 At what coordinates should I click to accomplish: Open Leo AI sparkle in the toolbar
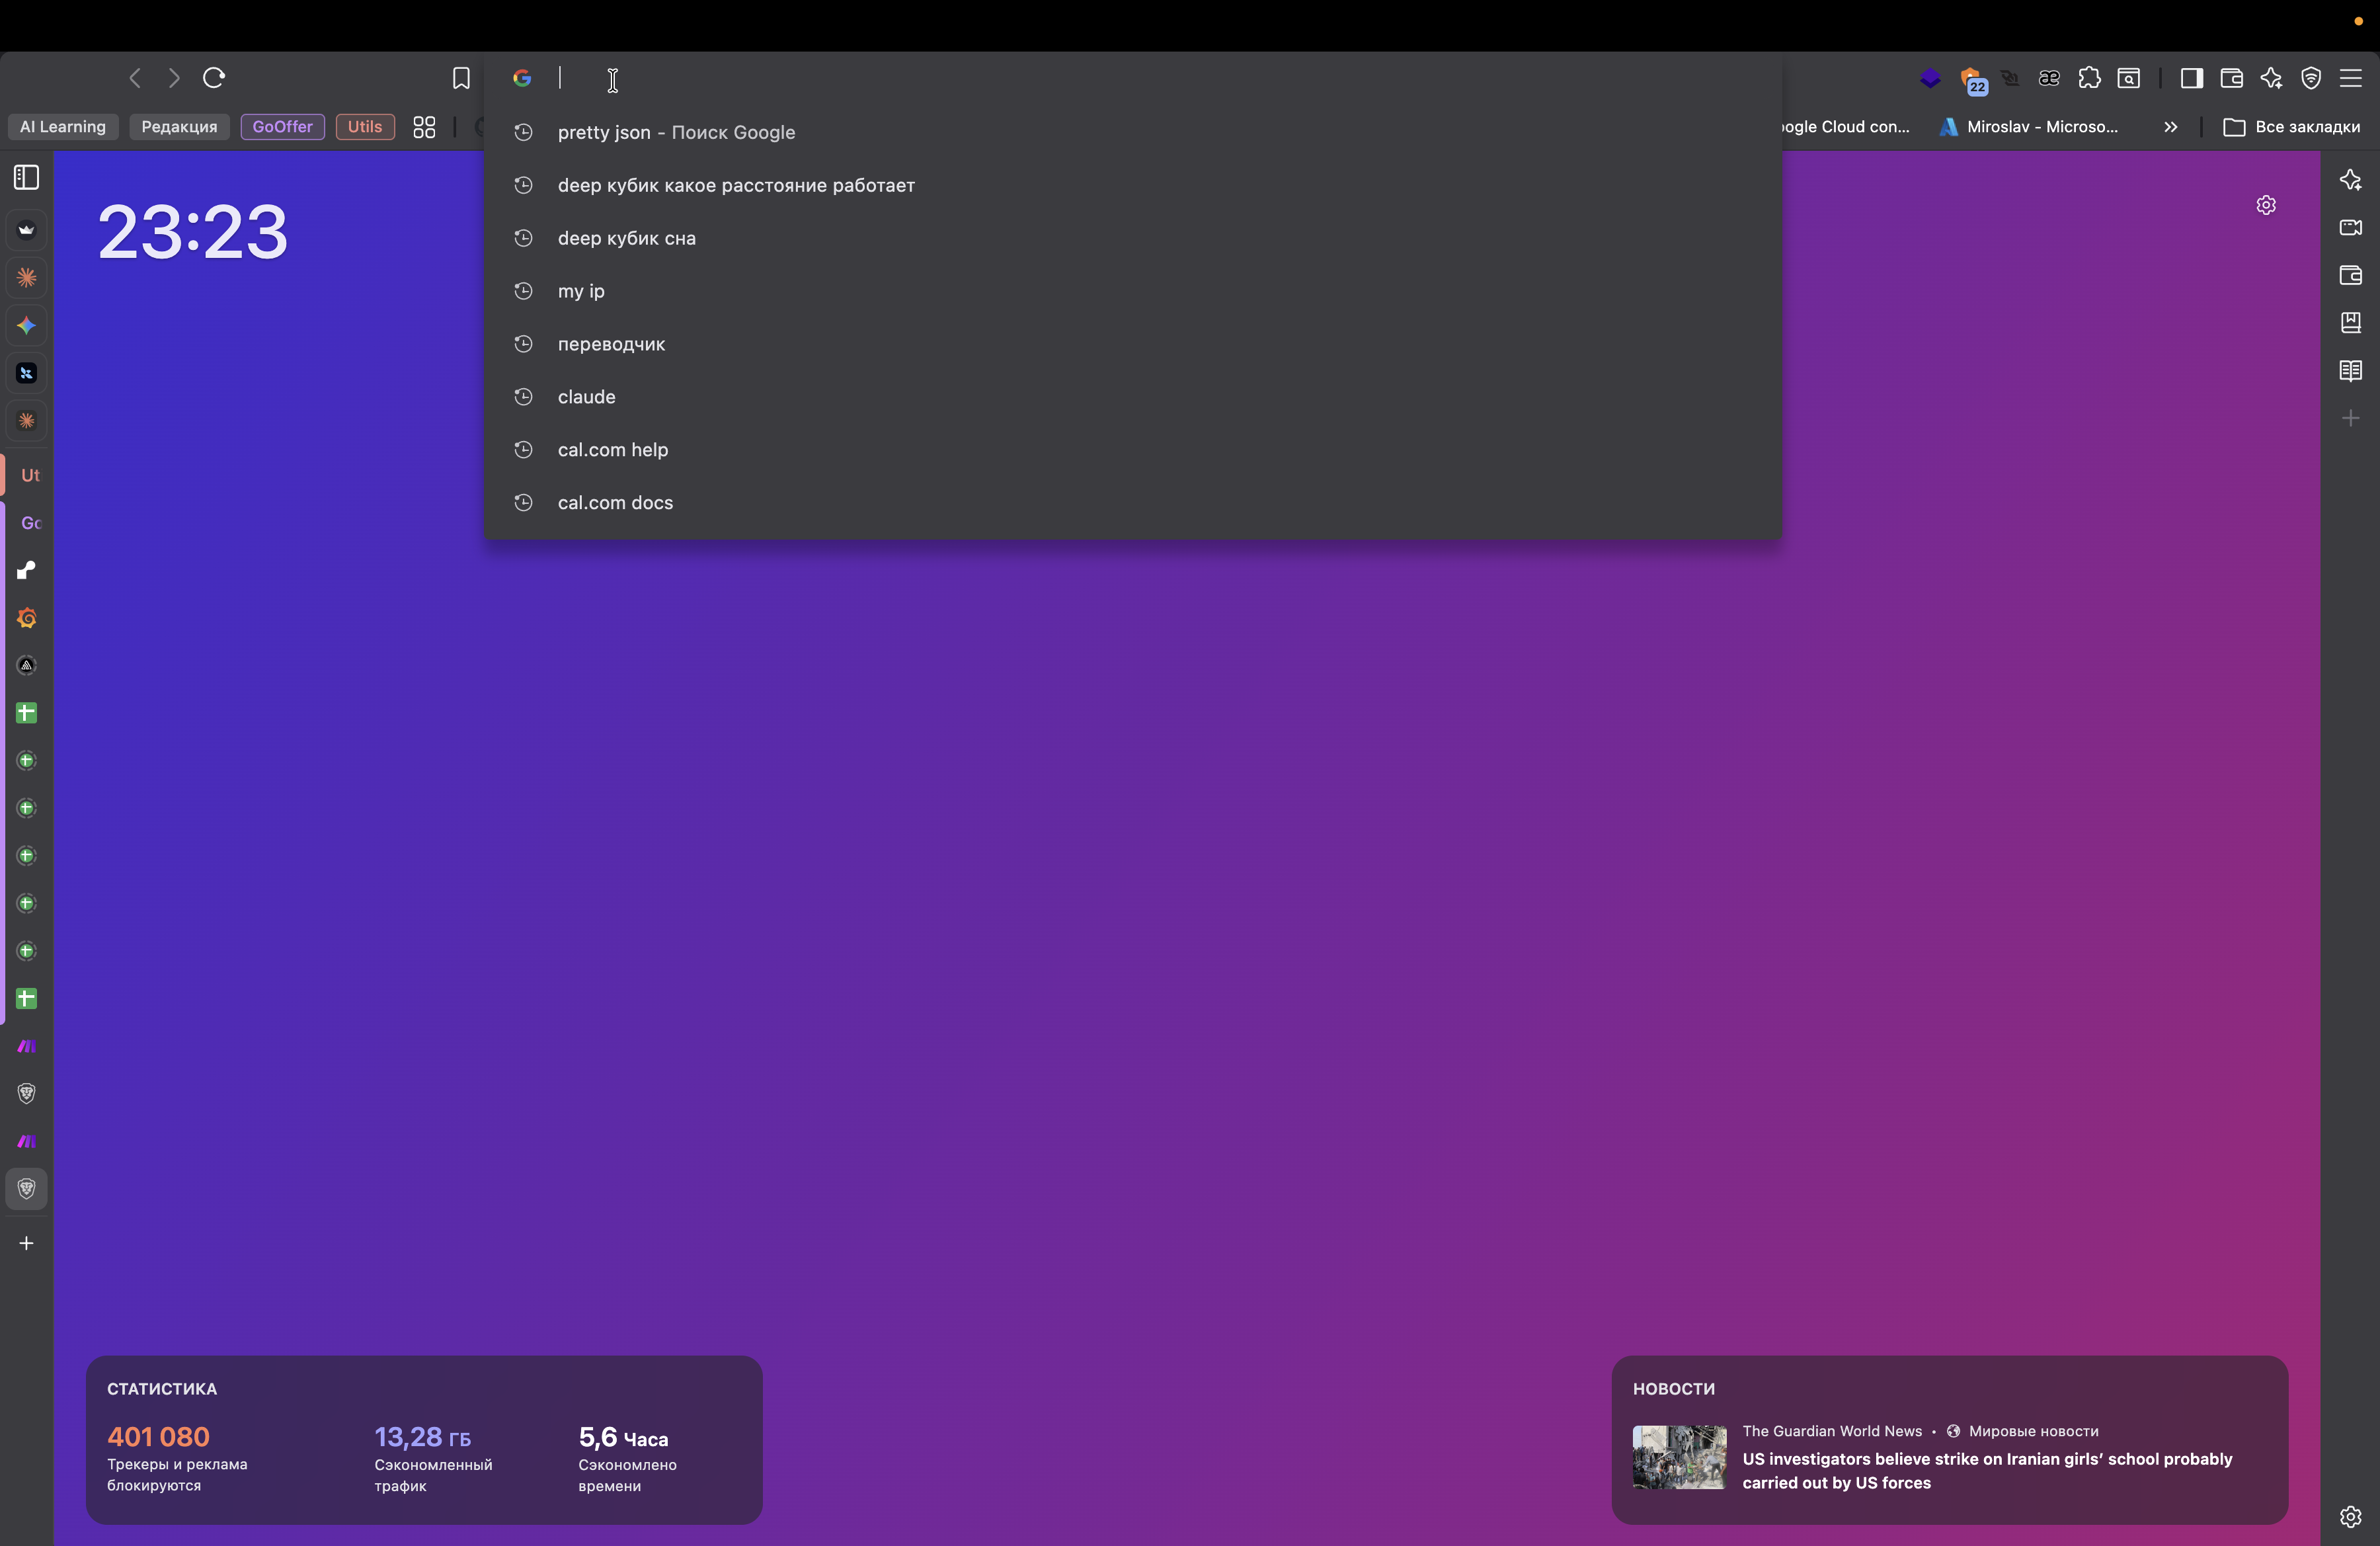pos(2271,78)
